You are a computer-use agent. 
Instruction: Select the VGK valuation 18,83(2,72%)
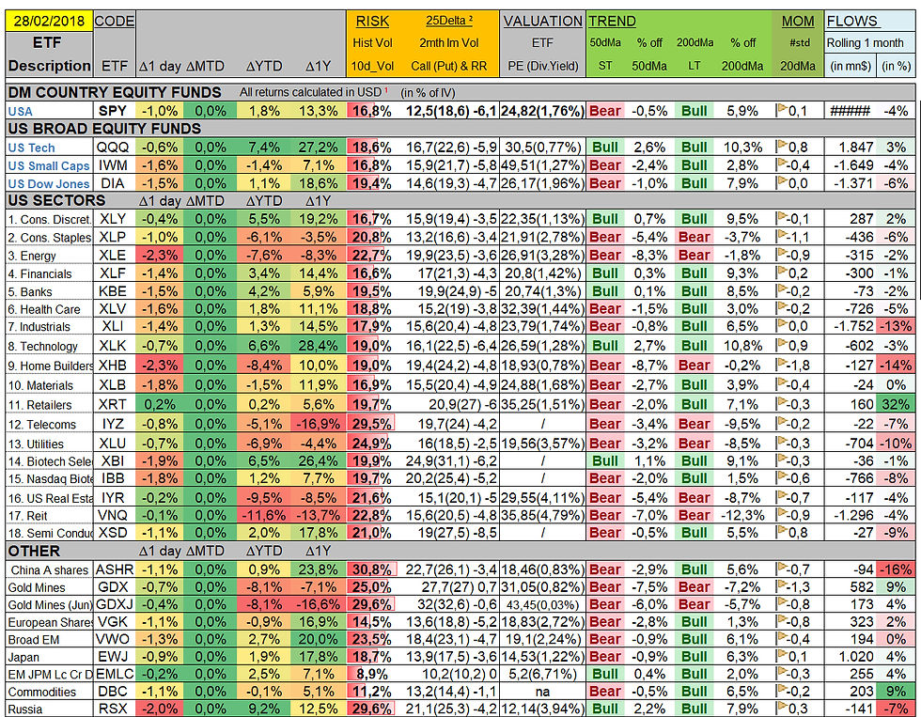coord(542,622)
